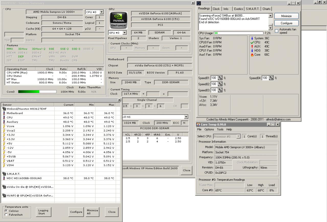Screen dimensions: 327x222
Task: Switch to the Info tab in SpeedFan
Action: pos(226,9)
